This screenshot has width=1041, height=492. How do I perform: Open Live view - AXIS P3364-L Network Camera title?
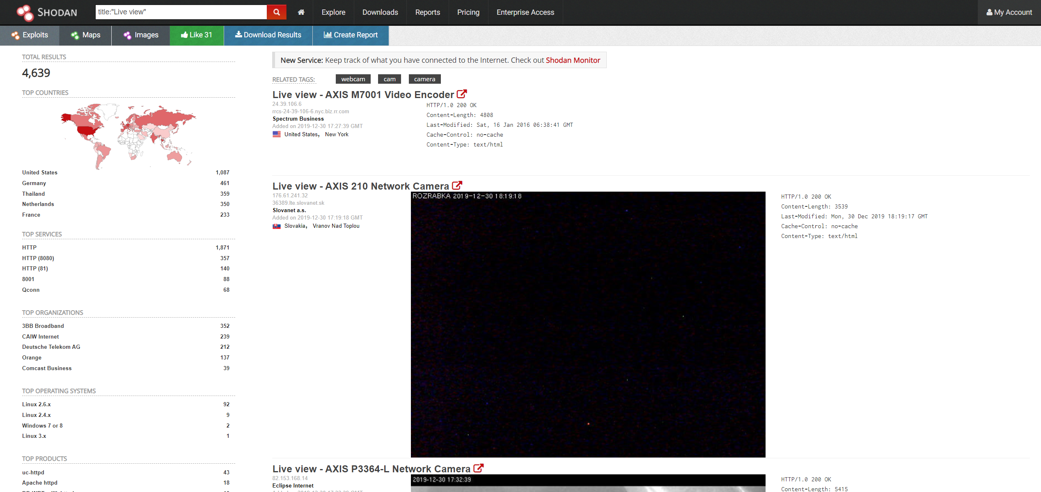tap(371, 469)
